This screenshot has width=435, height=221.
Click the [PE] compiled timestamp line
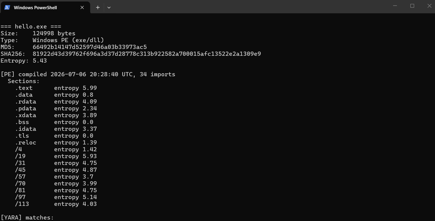click(88, 74)
